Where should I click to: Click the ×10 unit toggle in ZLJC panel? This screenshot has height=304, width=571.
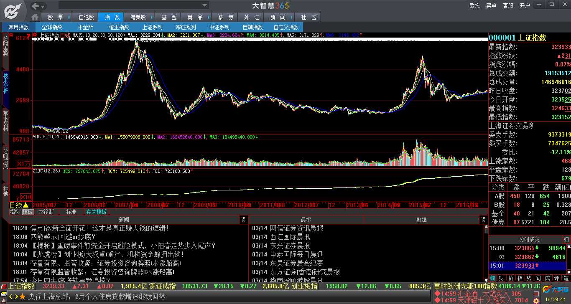pos(25,197)
